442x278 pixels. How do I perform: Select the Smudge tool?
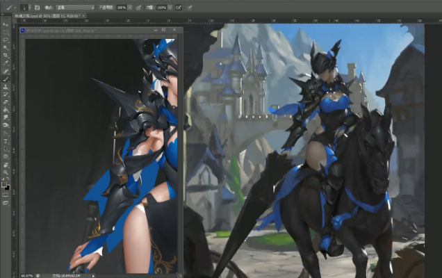6,117
